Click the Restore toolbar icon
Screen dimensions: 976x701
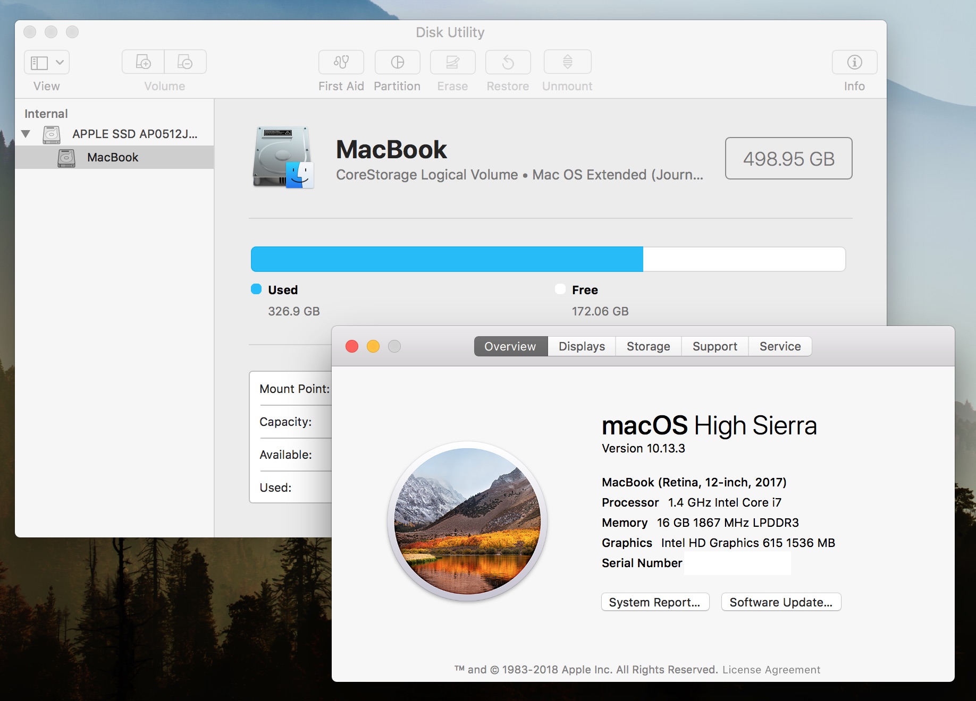(508, 62)
